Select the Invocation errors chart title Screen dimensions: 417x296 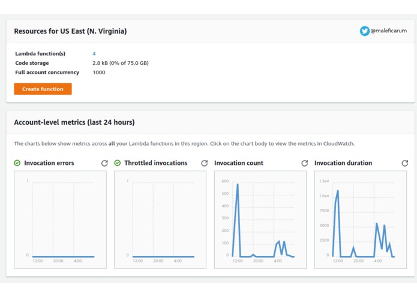point(49,163)
